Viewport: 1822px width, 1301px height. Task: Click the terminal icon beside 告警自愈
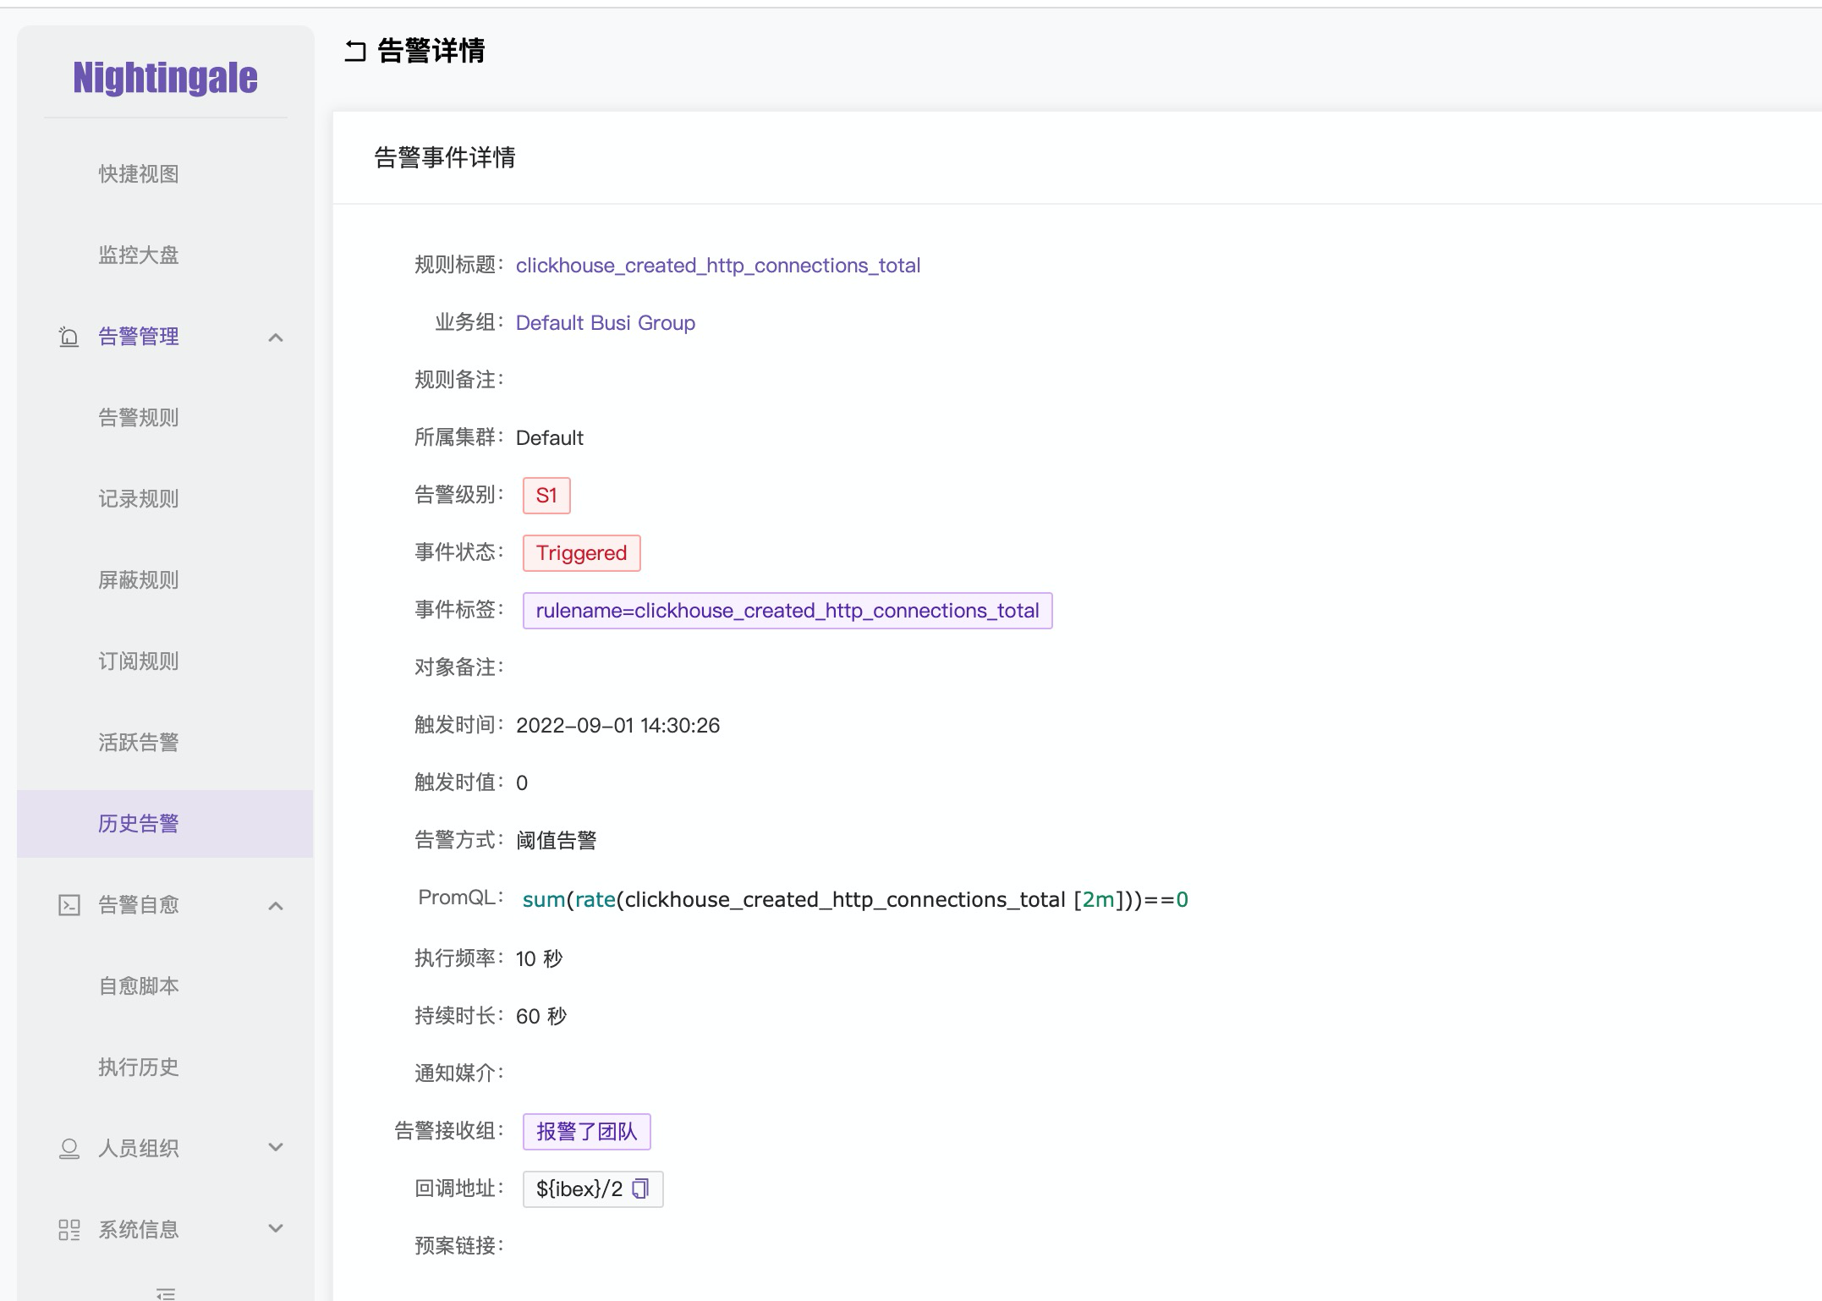pyautogui.click(x=69, y=904)
